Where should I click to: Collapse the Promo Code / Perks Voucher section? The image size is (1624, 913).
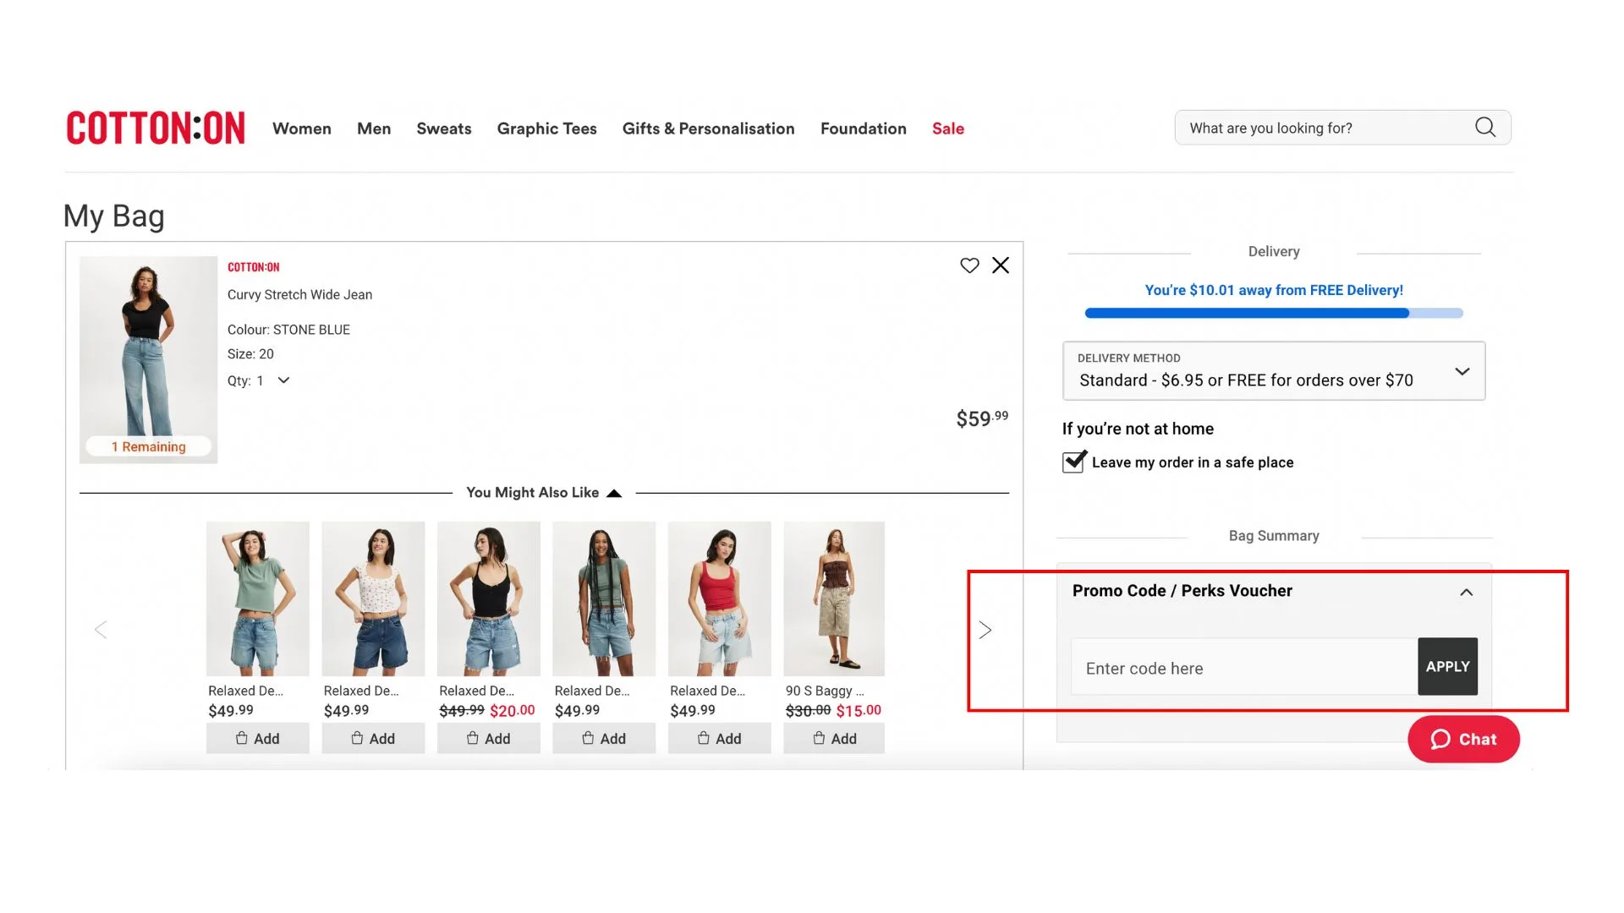1466,593
